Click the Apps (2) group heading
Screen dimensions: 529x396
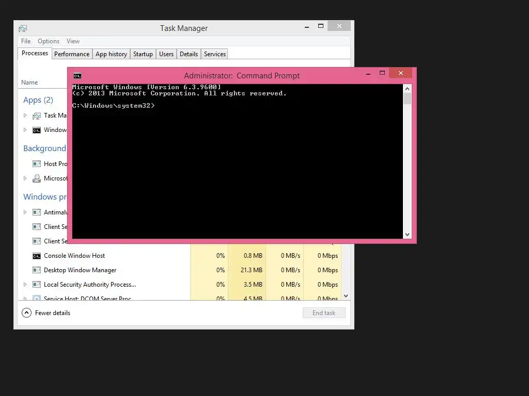pyautogui.click(x=38, y=100)
